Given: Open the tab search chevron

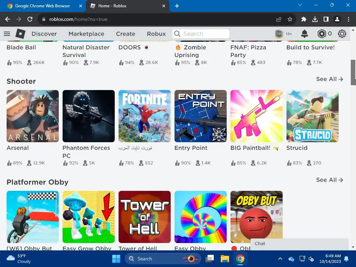Looking at the screenshot, I should (x=300, y=5).
